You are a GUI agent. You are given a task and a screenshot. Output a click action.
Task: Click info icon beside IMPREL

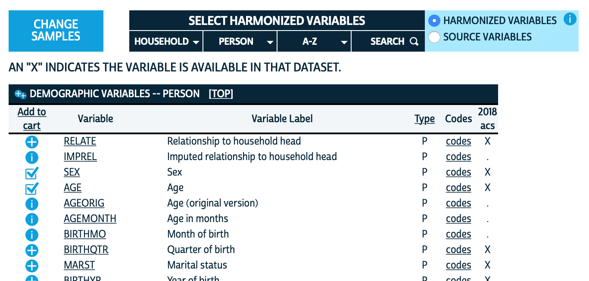pyautogui.click(x=32, y=157)
